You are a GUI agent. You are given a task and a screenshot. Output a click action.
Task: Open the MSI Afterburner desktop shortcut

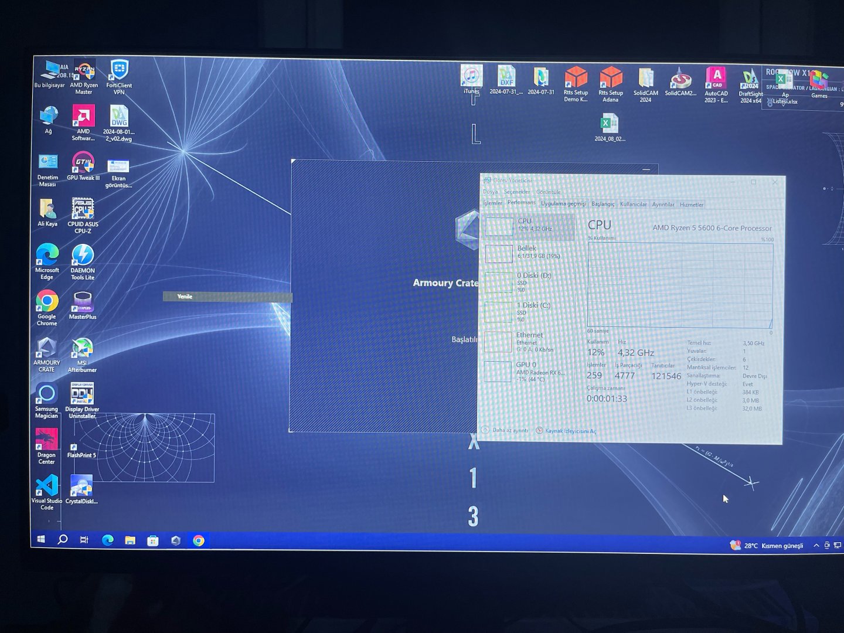[x=82, y=355]
